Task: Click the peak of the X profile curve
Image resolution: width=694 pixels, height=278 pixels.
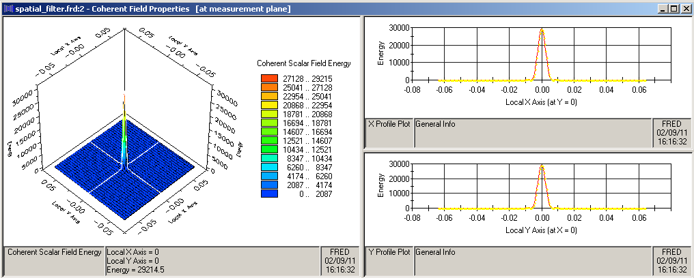Action: [542, 30]
